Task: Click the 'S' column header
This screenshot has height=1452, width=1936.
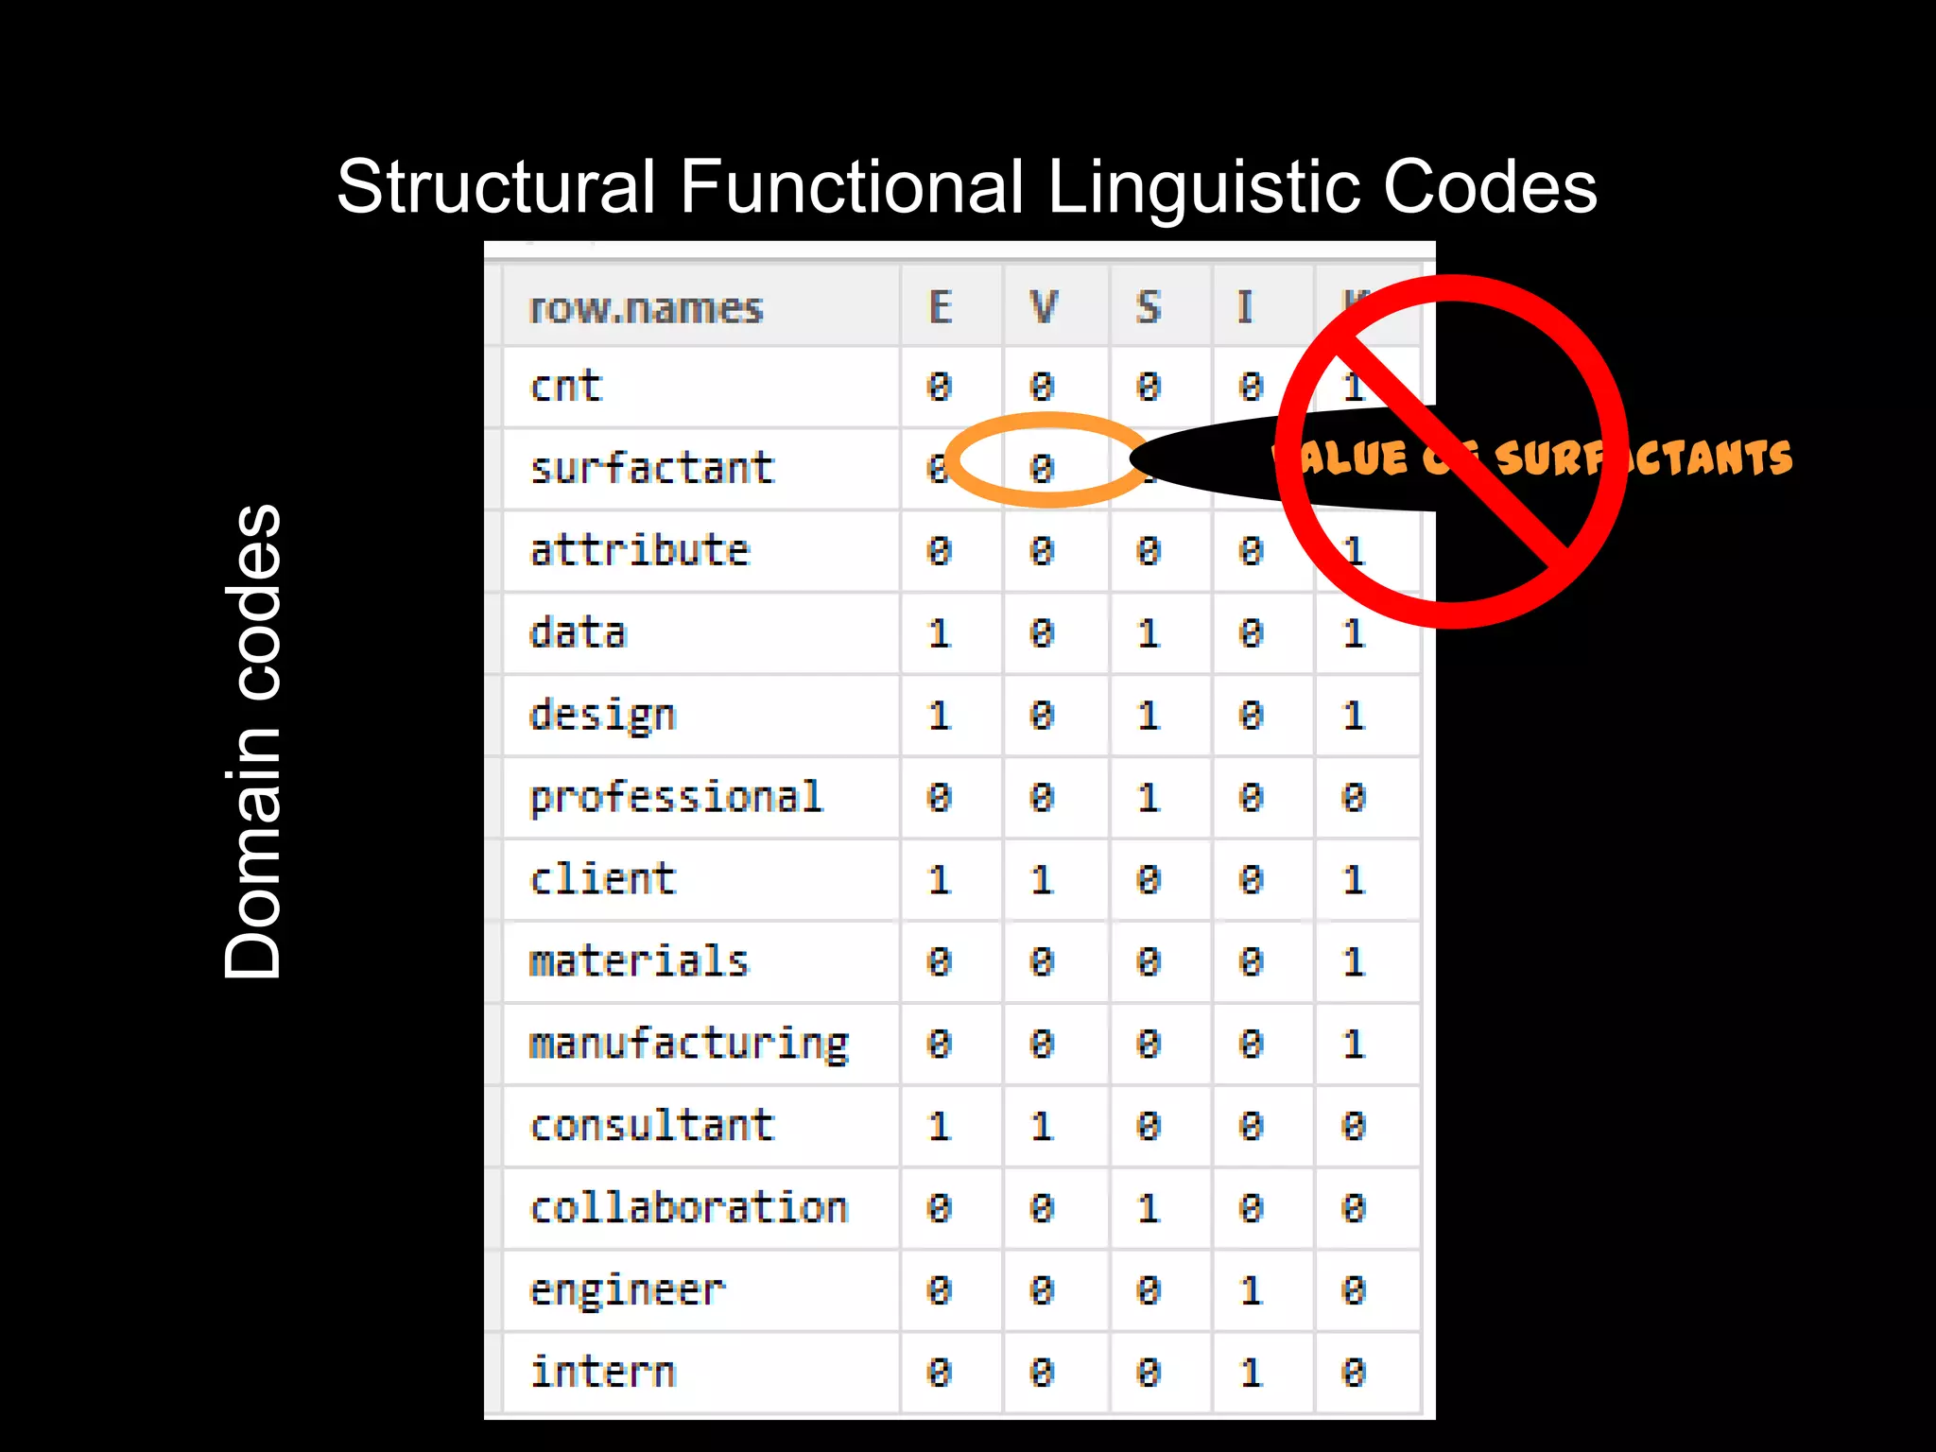Action: (1148, 307)
